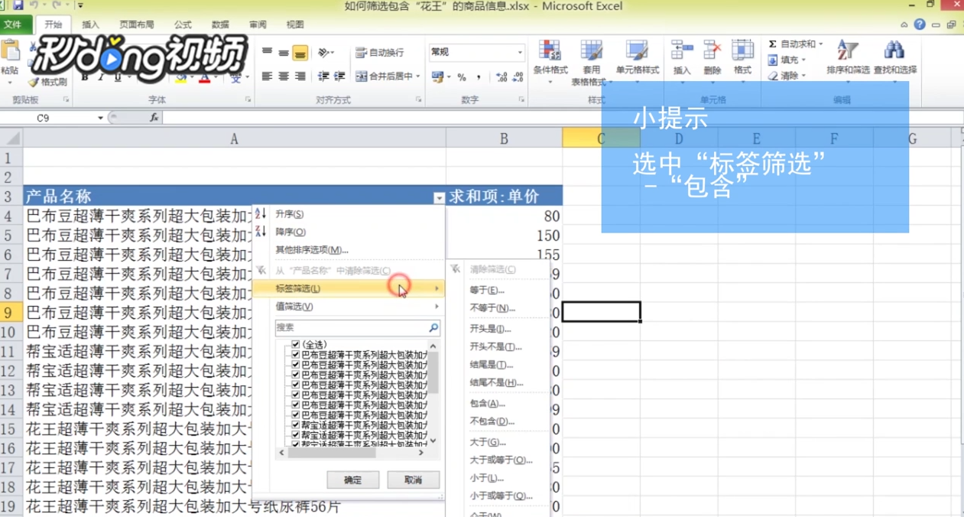Enable 自动换行 wrap text
The width and height of the screenshot is (964, 517).
coord(381,53)
